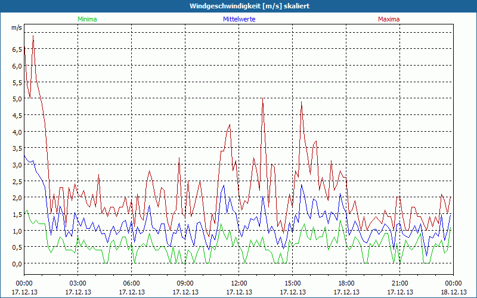Click the red Maxima peak near 00:30

pos(33,36)
